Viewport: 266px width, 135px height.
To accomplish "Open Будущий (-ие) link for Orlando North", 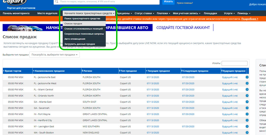I will [230, 96].
